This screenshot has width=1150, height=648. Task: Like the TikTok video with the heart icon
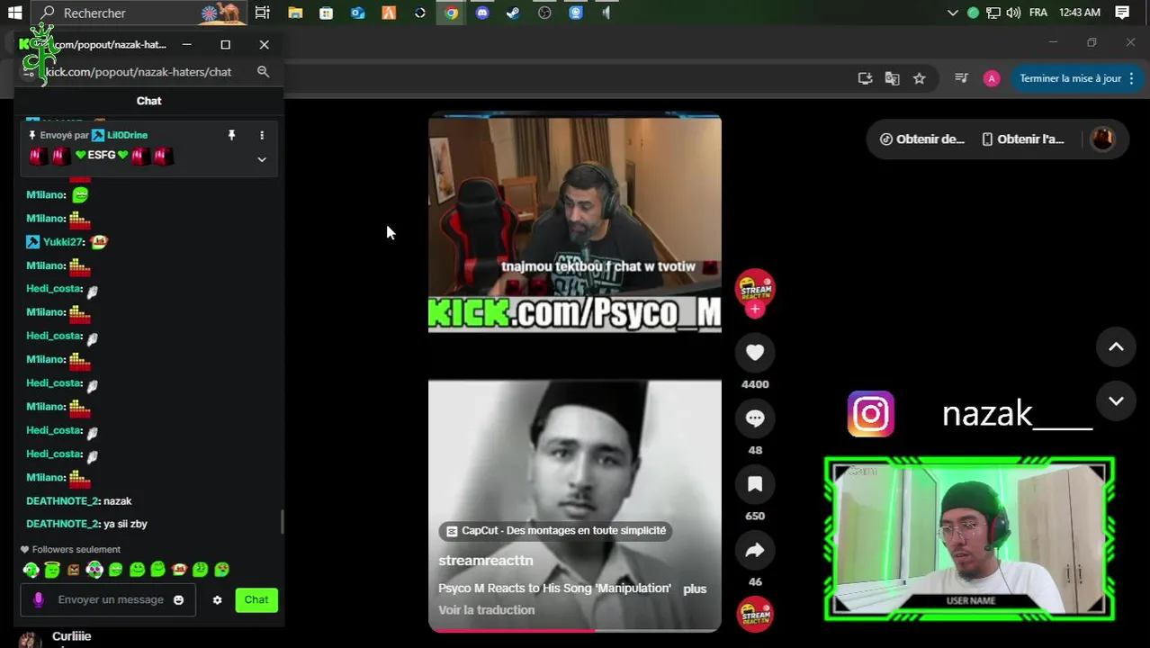755,353
